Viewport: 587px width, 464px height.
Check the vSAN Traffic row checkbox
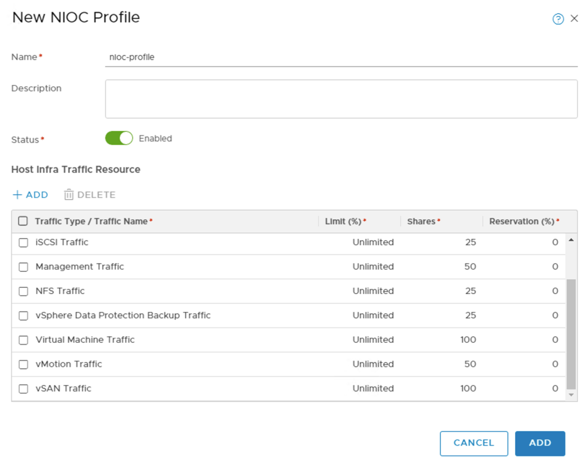click(23, 388)
